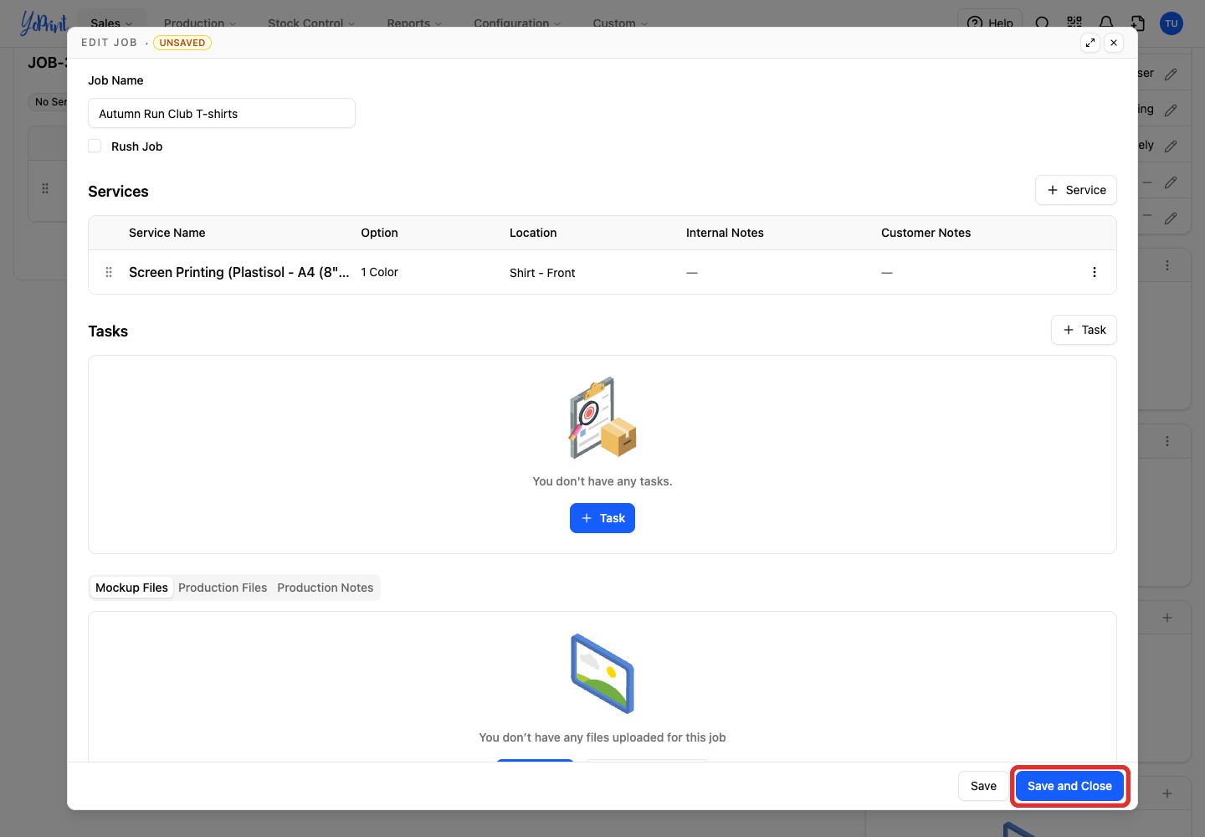
Task: Open the search icon in top bar
Action: (1043, 23)
